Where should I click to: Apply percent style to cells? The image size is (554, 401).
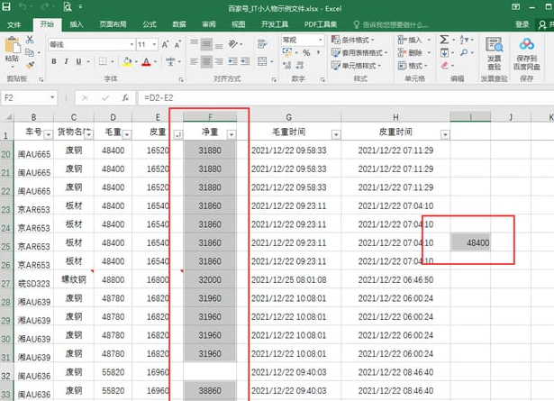point(306,53)
